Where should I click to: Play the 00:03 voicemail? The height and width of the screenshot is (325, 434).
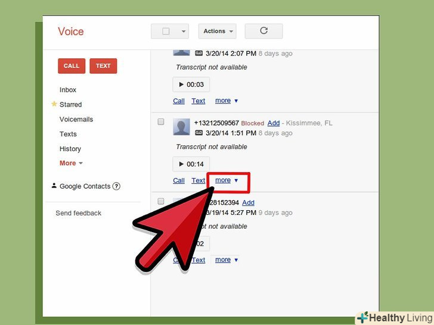[x=191, y=85]
